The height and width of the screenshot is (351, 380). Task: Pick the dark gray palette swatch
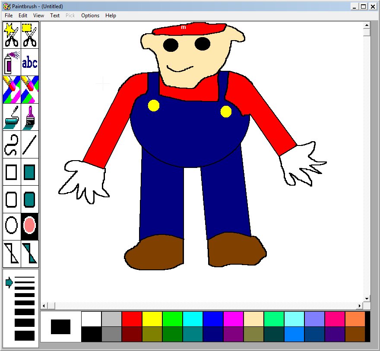pyautogui.click(x=112, y=334)
